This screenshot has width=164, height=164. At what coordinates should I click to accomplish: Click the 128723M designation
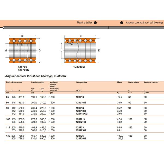tap(80, 130)
